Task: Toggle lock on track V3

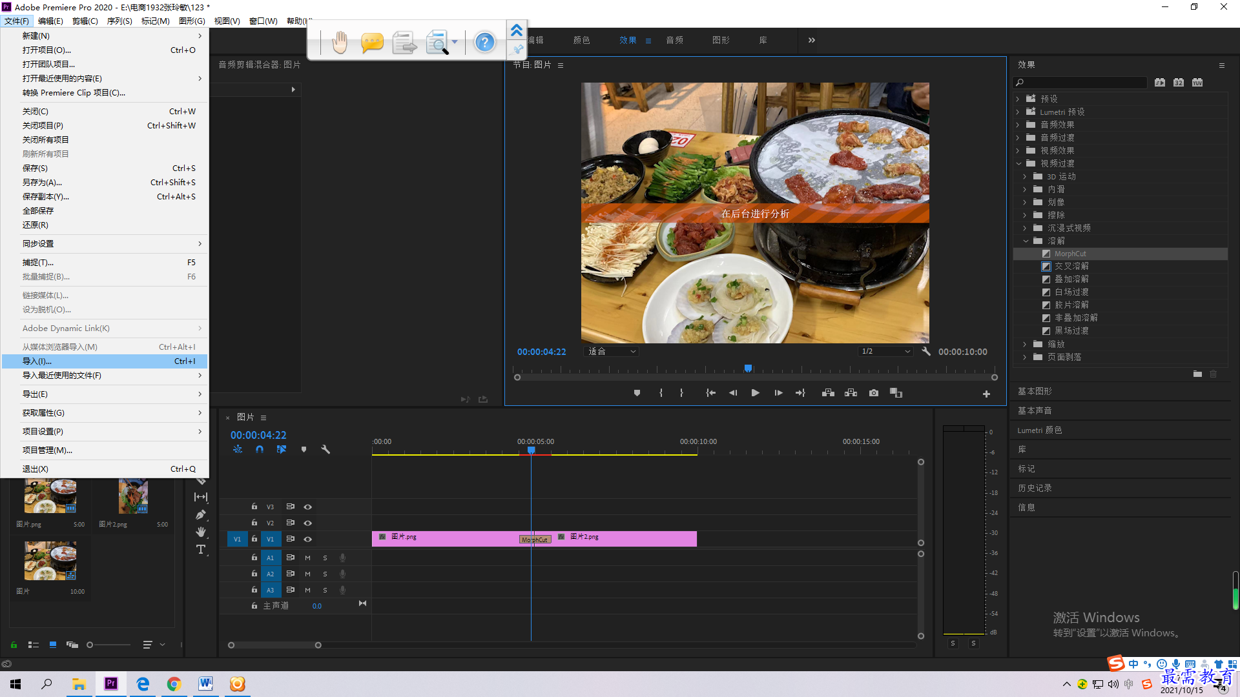Action: pyautogui.click(x=254, y=507)
